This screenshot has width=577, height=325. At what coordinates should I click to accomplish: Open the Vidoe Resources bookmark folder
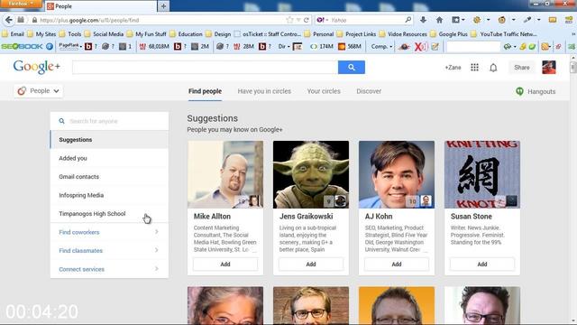click(x=403, y=34)
